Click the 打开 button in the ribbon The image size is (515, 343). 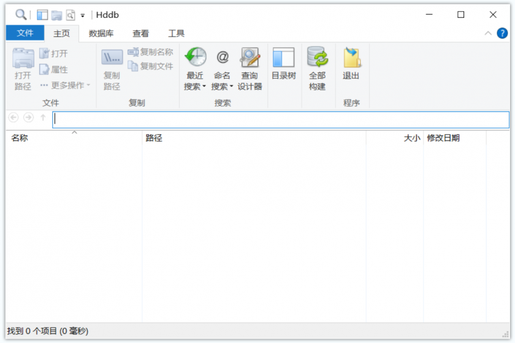click(54, 53)
